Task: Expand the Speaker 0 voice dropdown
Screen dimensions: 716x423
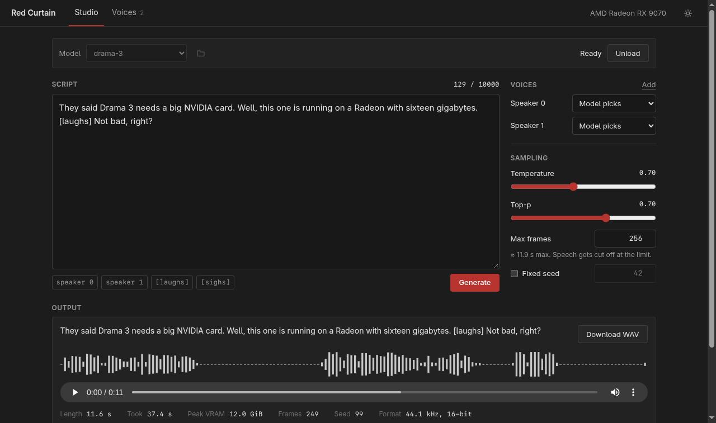Action: [x=614, y=103]
